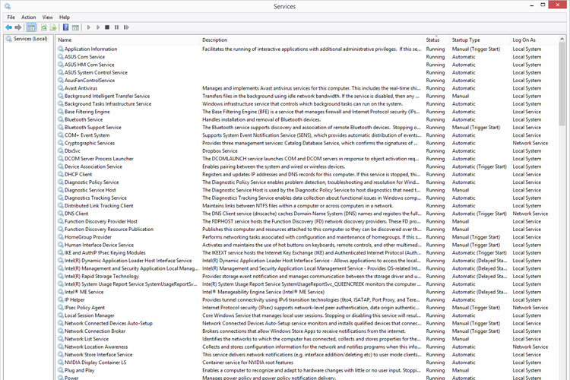
Task: Open the Action menu
Action: (x=28, y=17)
